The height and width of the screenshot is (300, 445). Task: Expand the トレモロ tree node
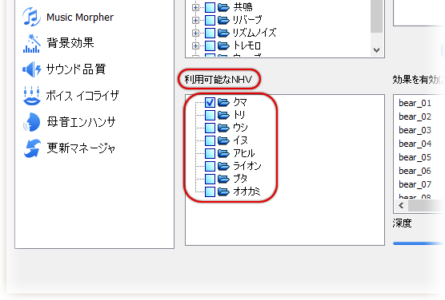[x=195, y=45]
